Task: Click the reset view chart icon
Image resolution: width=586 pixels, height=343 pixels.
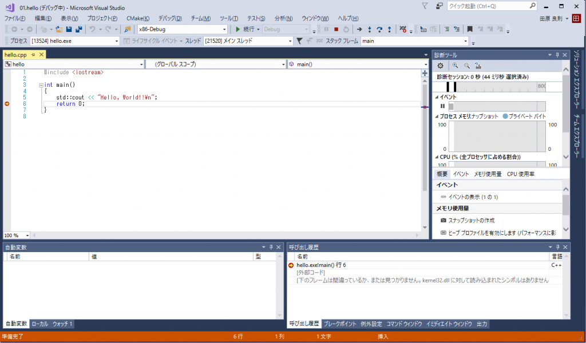Action: [x=478, y=66]
